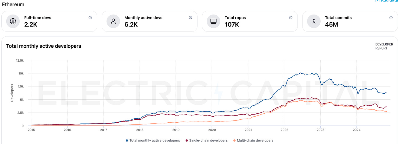The image size is (398, 144).
Task: Click the Total commits merge icon
Action: click(314, 21)
